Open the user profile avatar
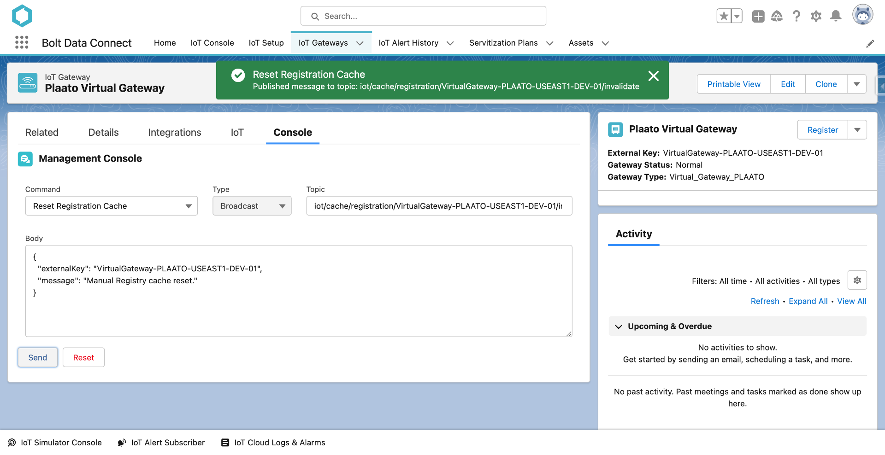The width and height of the screenshot is (885, 455). click(x=862, y=15)
